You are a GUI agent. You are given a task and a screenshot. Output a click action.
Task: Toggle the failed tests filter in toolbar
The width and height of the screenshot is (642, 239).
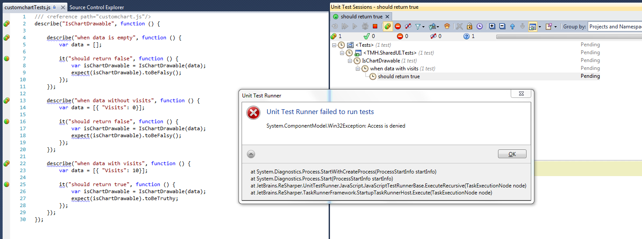coord(398,26)
